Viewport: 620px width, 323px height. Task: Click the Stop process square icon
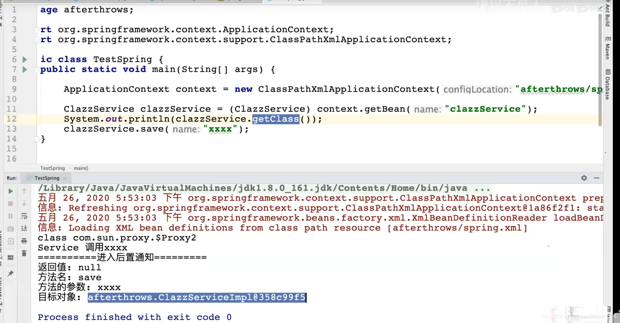coord(10,204)
